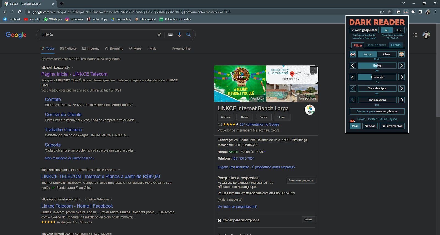Expand the Horas opening hours dropdown

tap(265, 152)
